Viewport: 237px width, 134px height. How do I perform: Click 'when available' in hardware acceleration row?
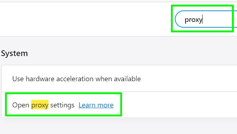118,79
